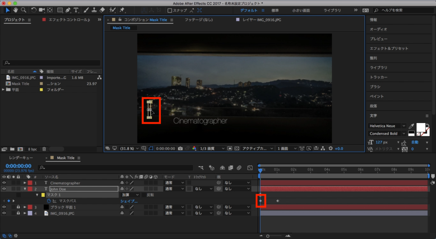Switch to the レンダーキュー tab
The image size is (436, 239).
21,158
